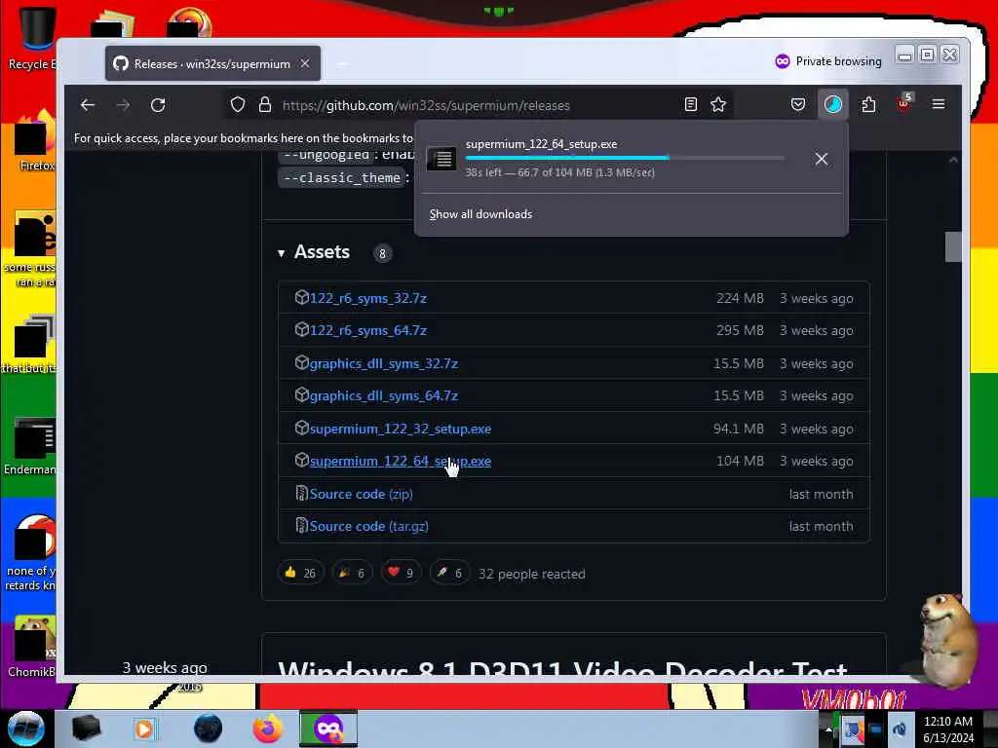The width and height of the screenshot is (998, 748).
Task: Download Source code (zip)
Action: (361, 494)
